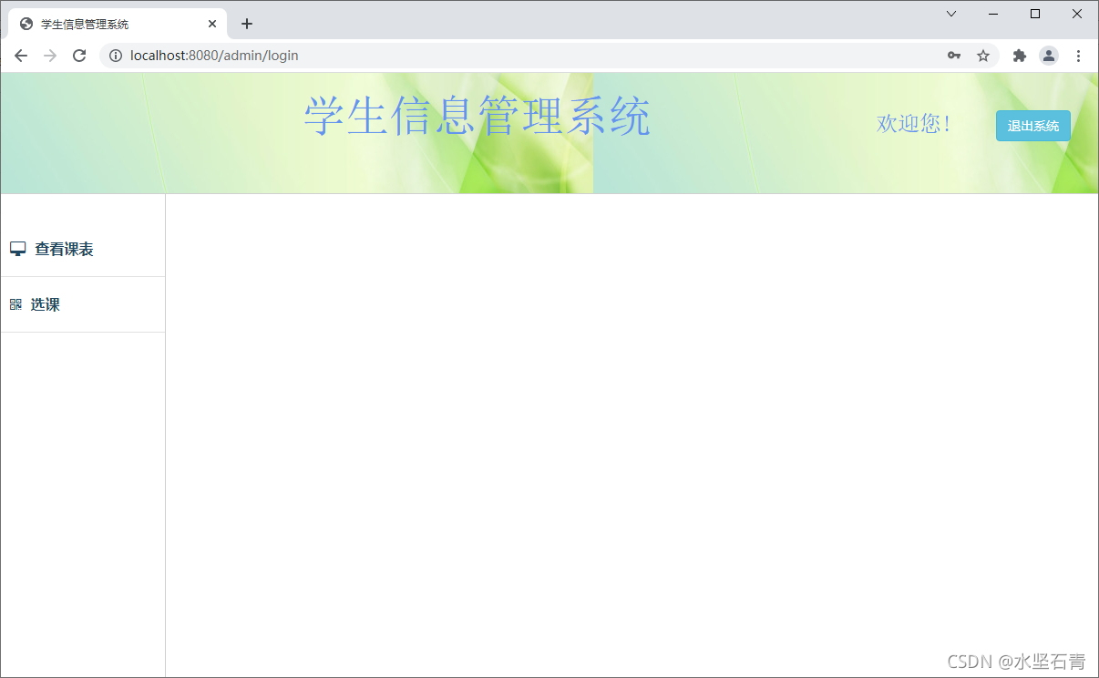
Task: Open the 选课 sidebar menu item
Action: (x=82, y=304)
